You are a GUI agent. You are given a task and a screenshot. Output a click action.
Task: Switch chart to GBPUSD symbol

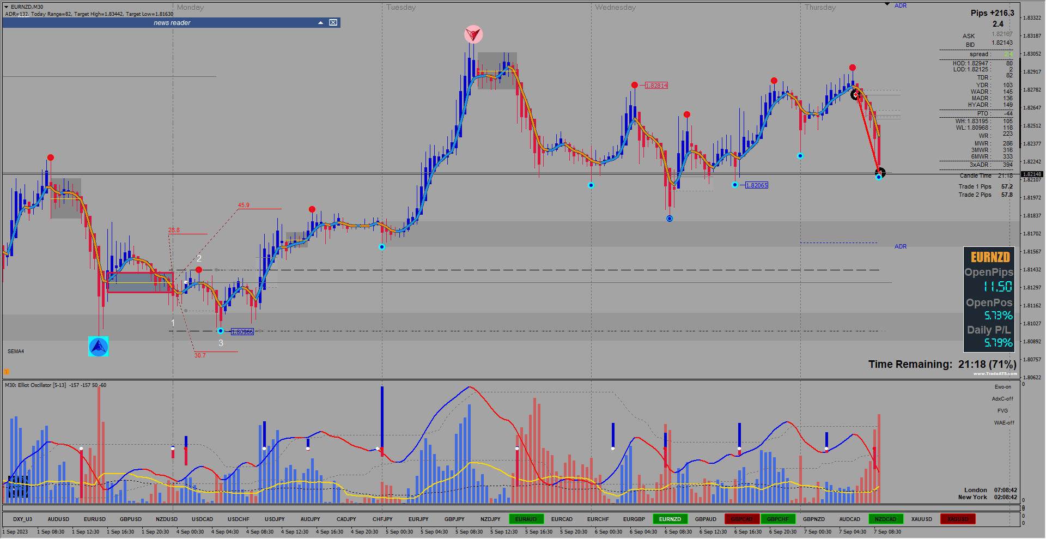click(x=130, y=519)
